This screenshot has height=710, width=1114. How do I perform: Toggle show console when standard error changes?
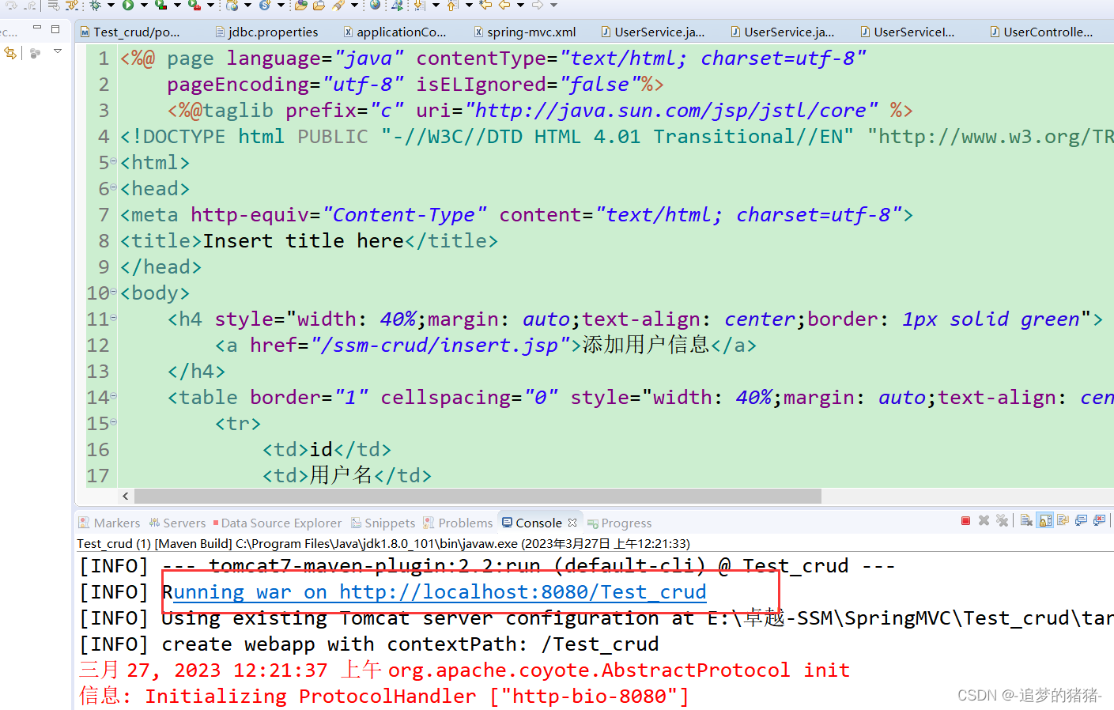[x=1099, y=520]
